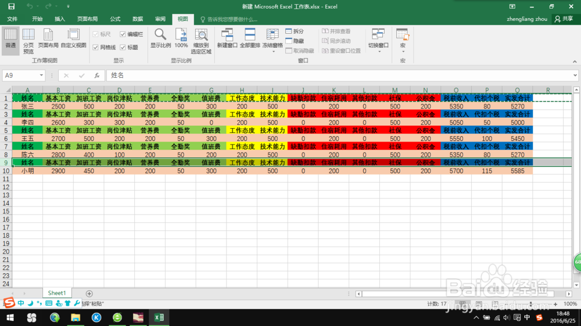Click the Sogou S icon in input toolbar

[9, 303]
